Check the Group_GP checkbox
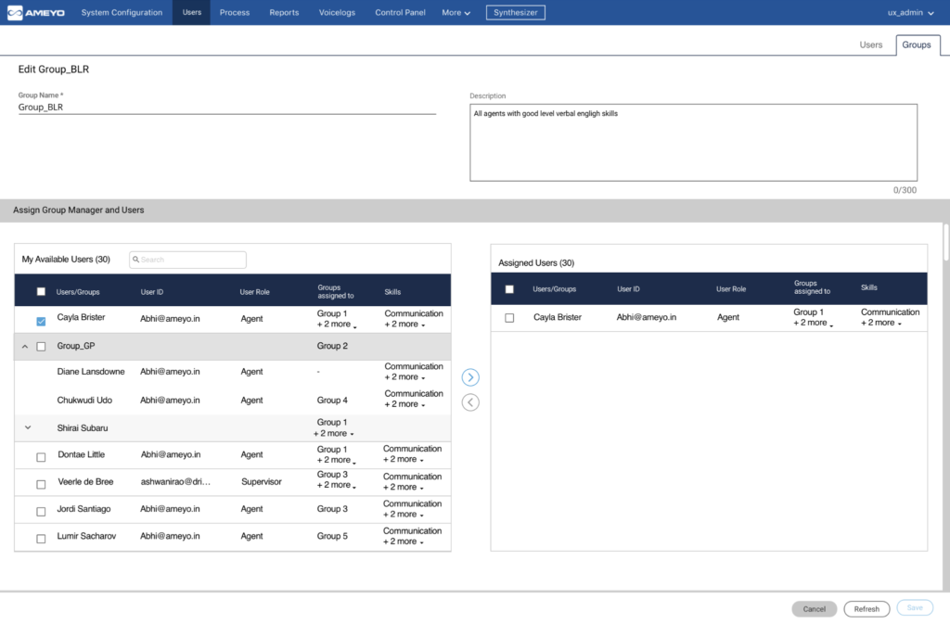Screen dimensions: 950x624 tap(41, 347)
